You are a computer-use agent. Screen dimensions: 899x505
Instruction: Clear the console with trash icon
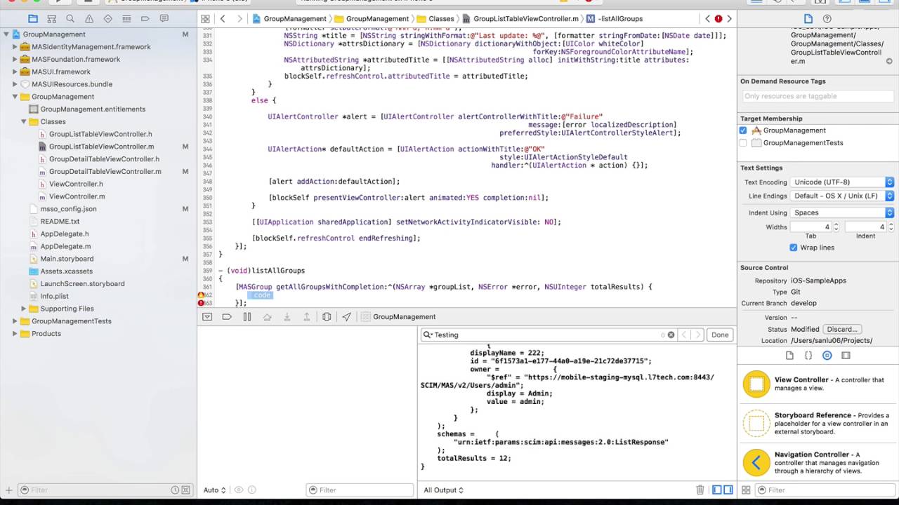pos(700,490)
